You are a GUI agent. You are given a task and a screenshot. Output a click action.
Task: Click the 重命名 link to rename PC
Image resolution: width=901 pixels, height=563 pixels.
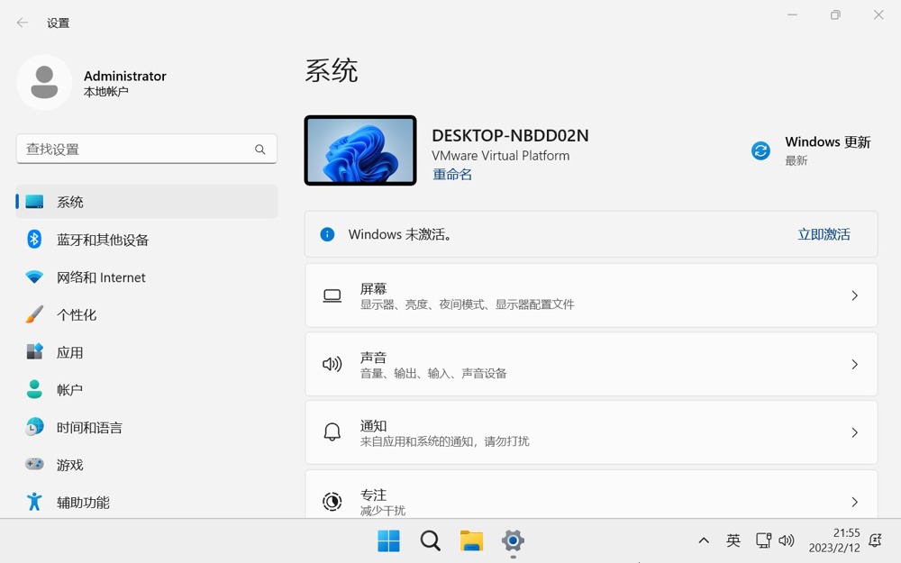tap(452, 175)
